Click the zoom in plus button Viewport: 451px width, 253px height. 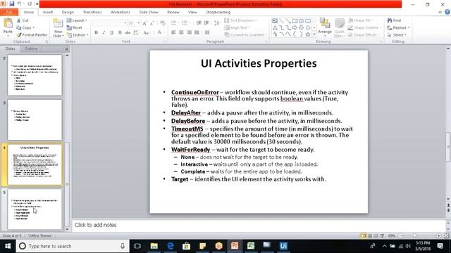click(x=438, y=235)
